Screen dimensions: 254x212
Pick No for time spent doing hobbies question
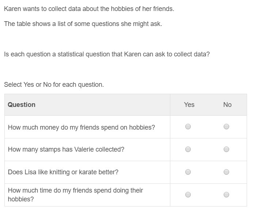pos(226,195)
